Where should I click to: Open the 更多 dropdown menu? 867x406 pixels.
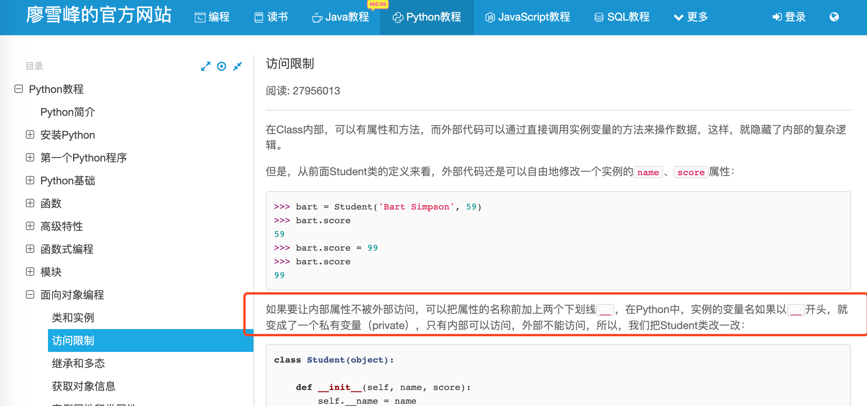point(691,17)
